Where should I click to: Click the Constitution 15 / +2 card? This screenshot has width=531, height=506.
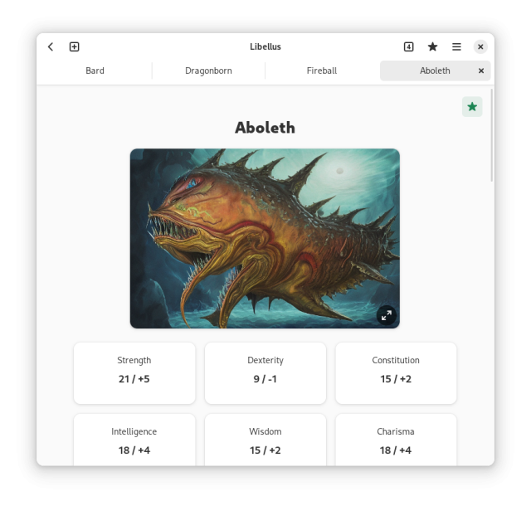click(396, 373)
